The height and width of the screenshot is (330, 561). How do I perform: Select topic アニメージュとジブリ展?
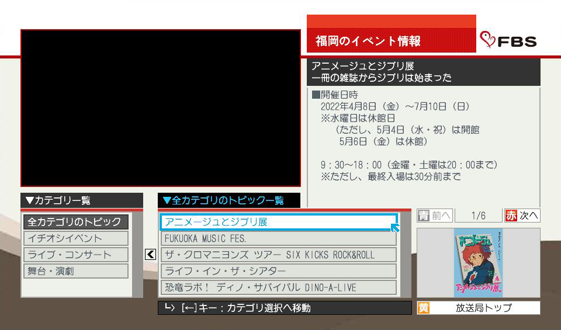point(279,222)
